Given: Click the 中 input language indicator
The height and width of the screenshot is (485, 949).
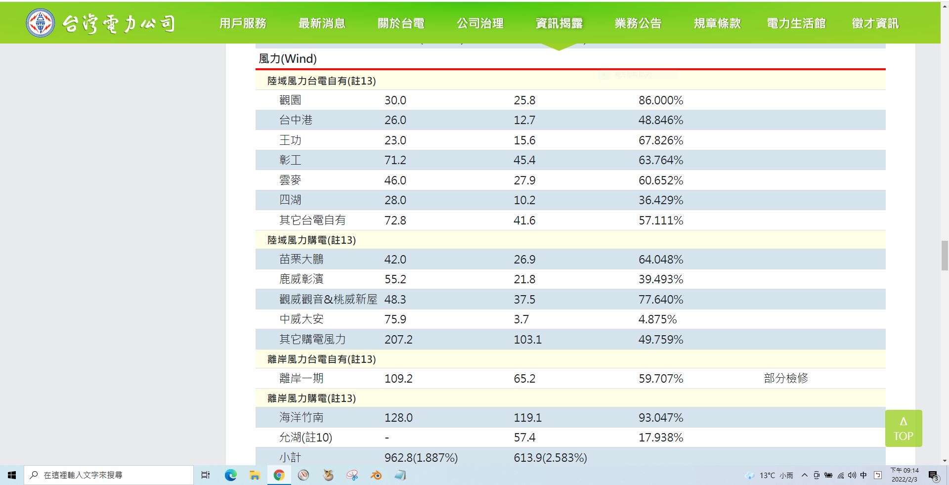Looking at the screenshot, I should (x=863, y=475).
